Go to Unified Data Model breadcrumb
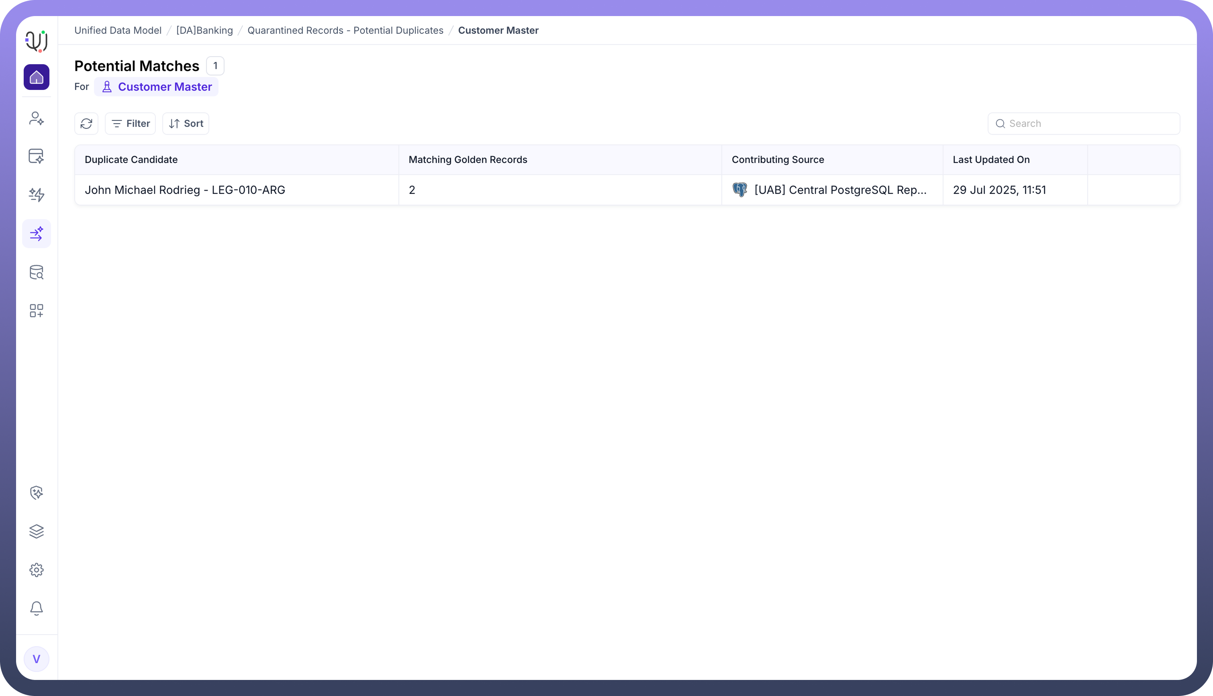The height and width of the screenshot is (696, 1213). [118, 31]
